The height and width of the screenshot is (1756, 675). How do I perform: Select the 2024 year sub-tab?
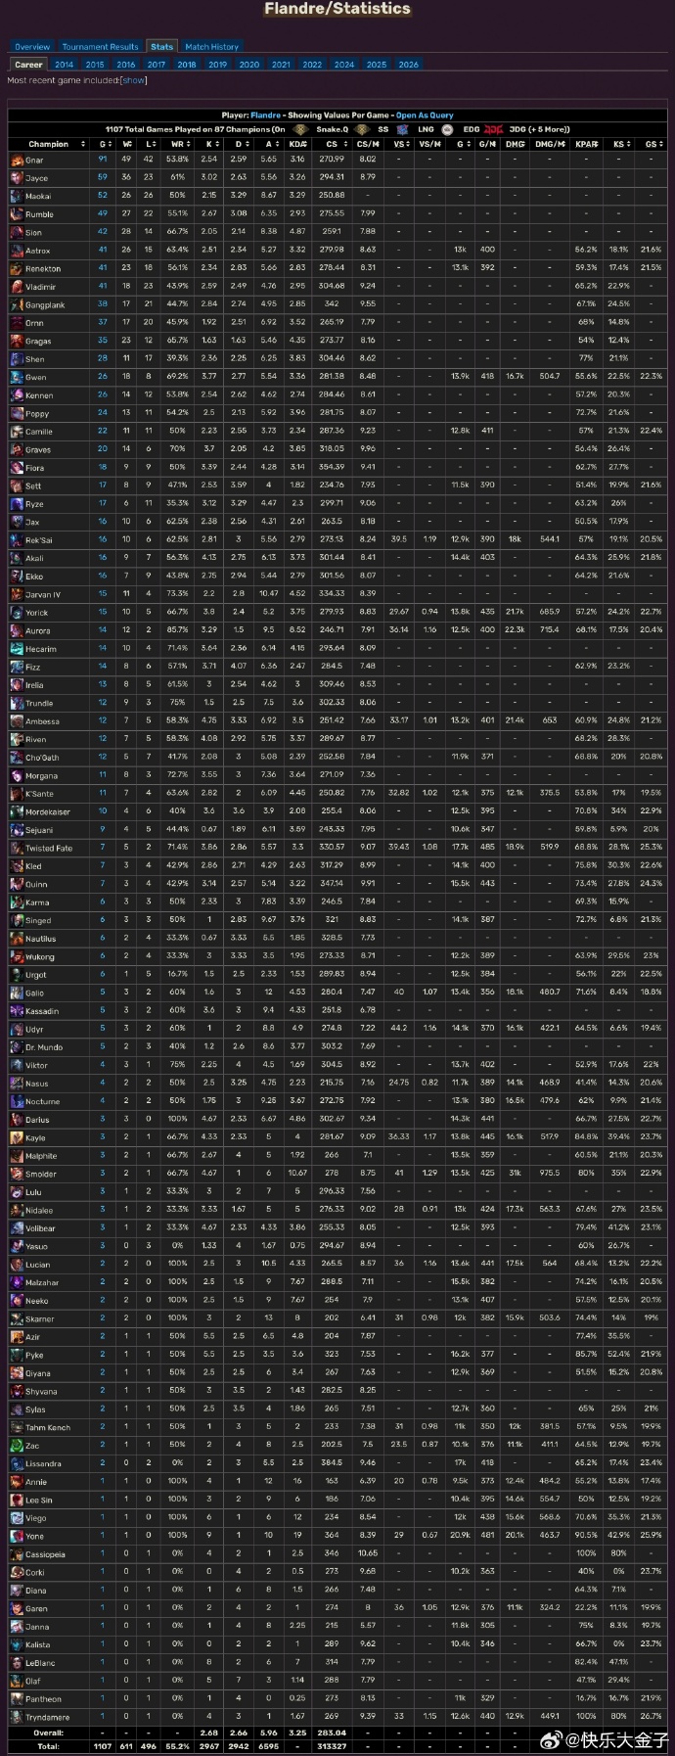click(x=343, y=65)
